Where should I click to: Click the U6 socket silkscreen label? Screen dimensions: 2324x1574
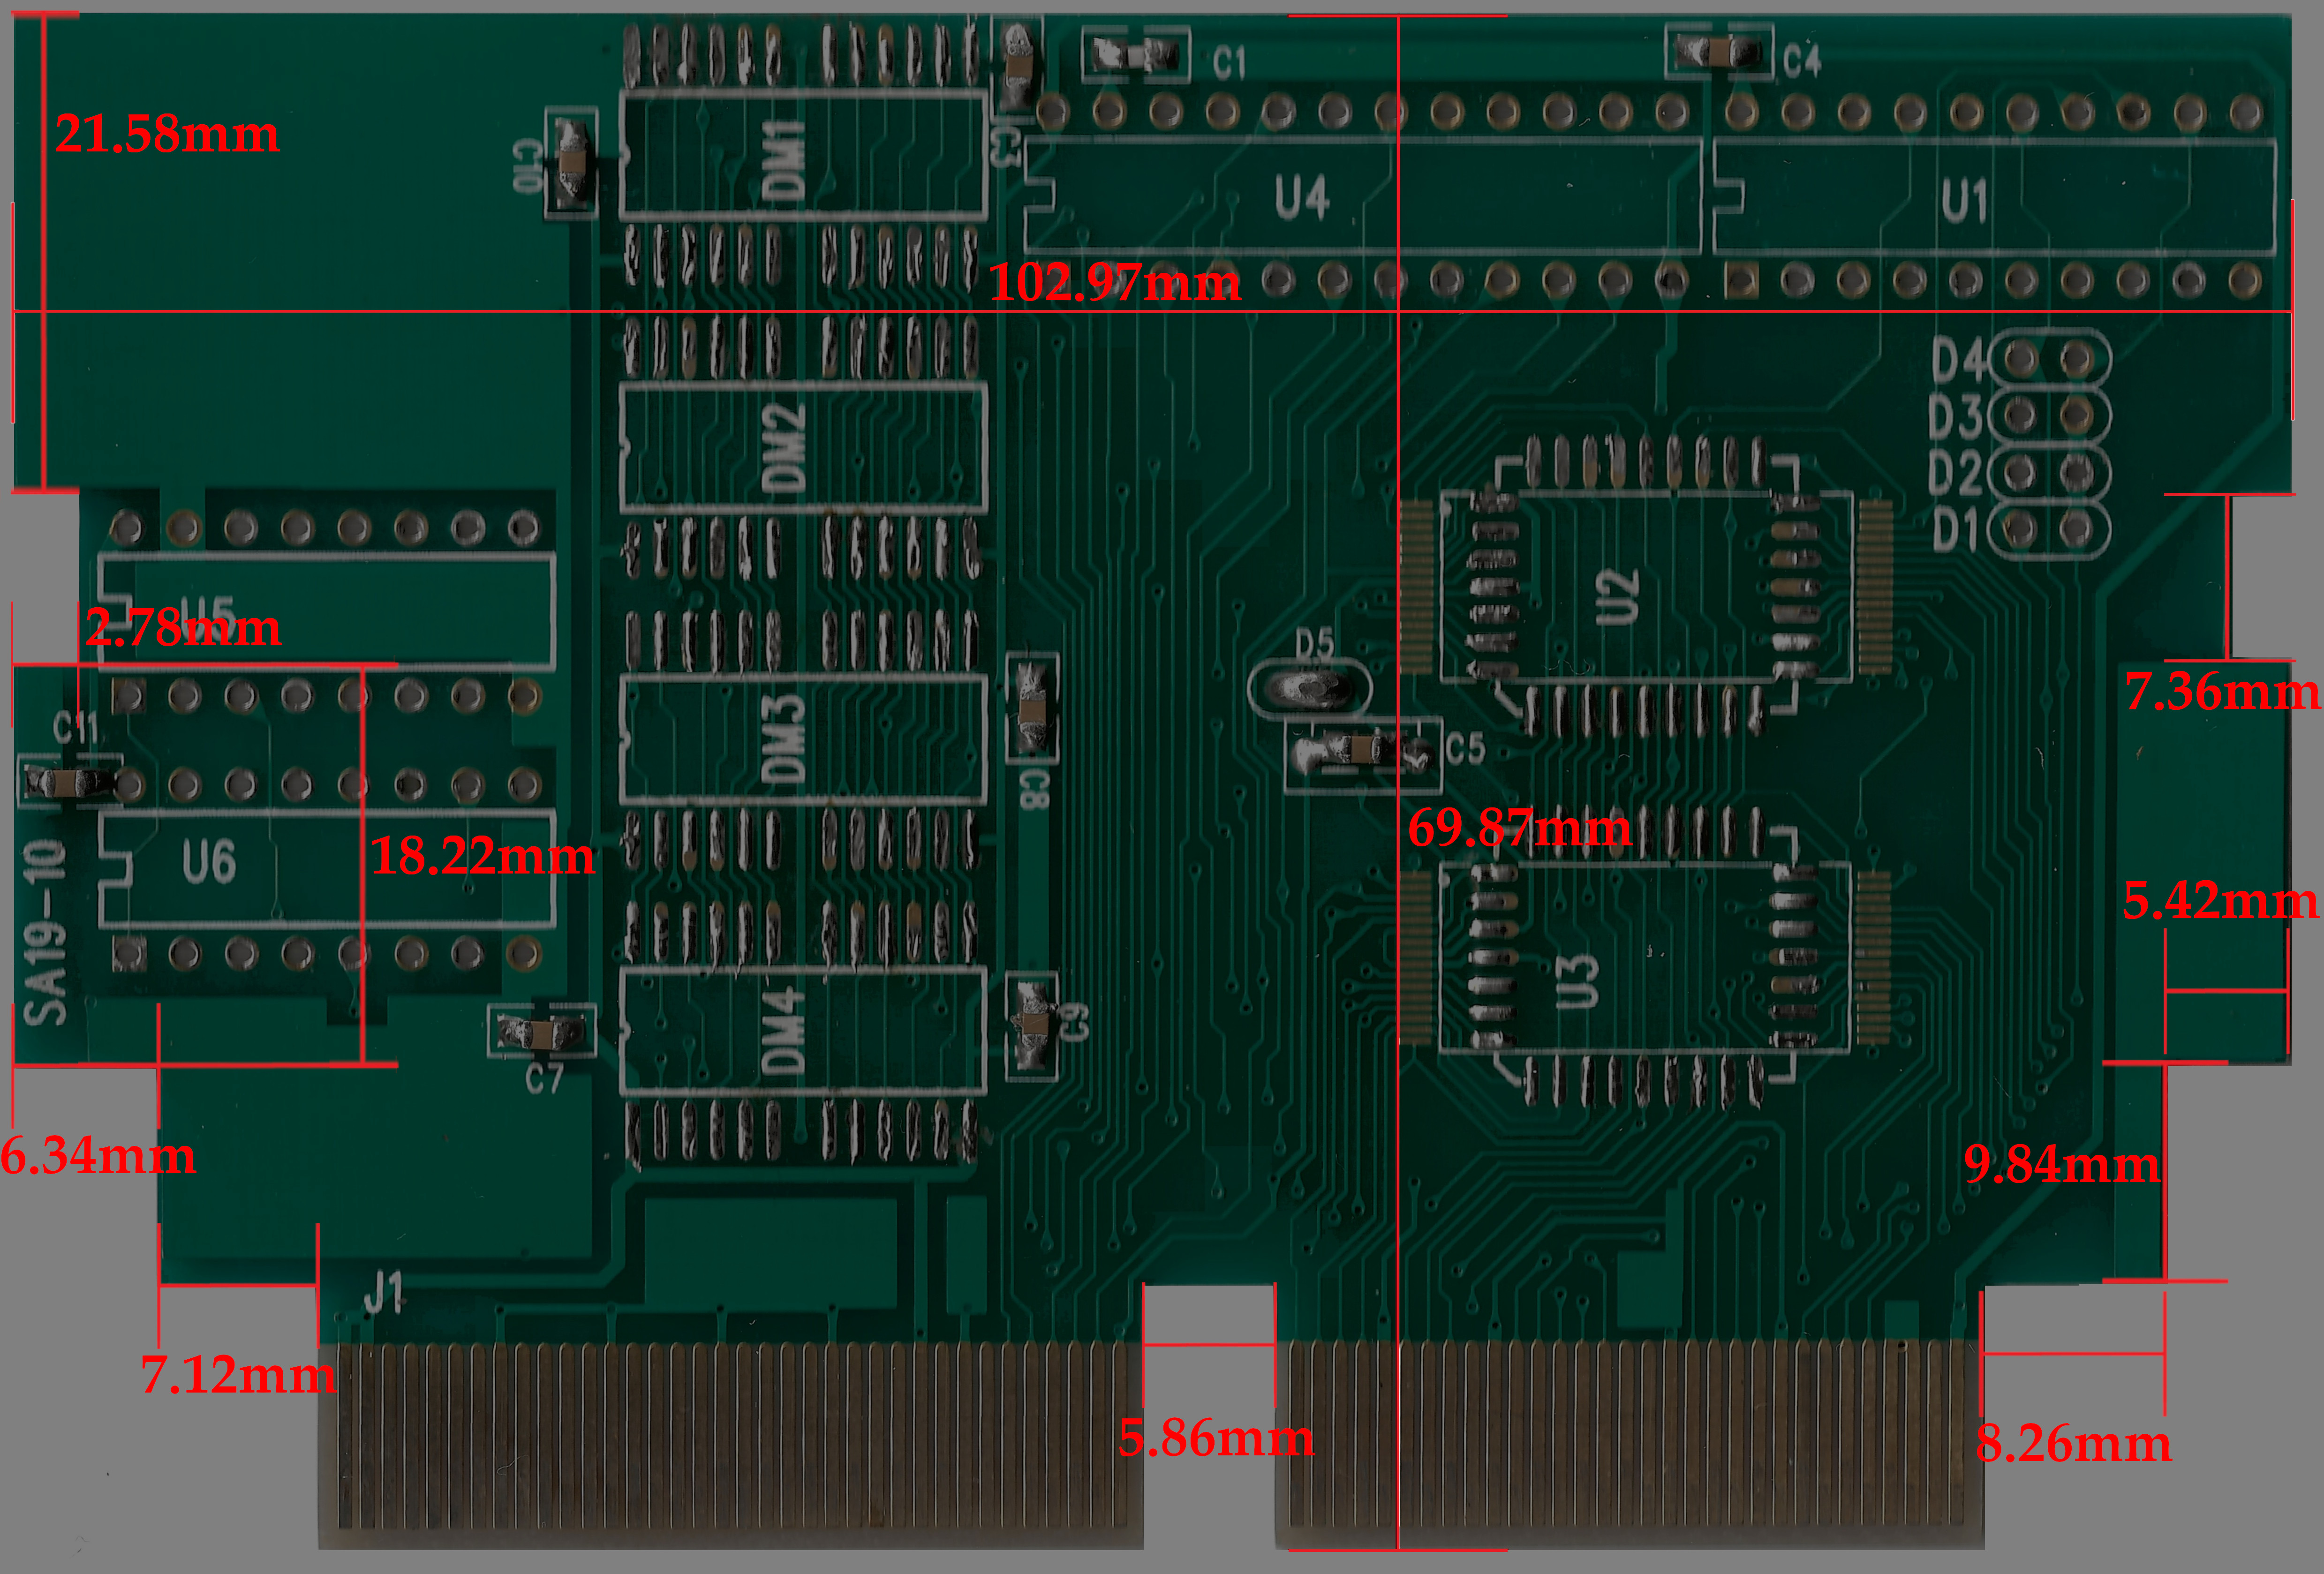(x=209, y=862)
